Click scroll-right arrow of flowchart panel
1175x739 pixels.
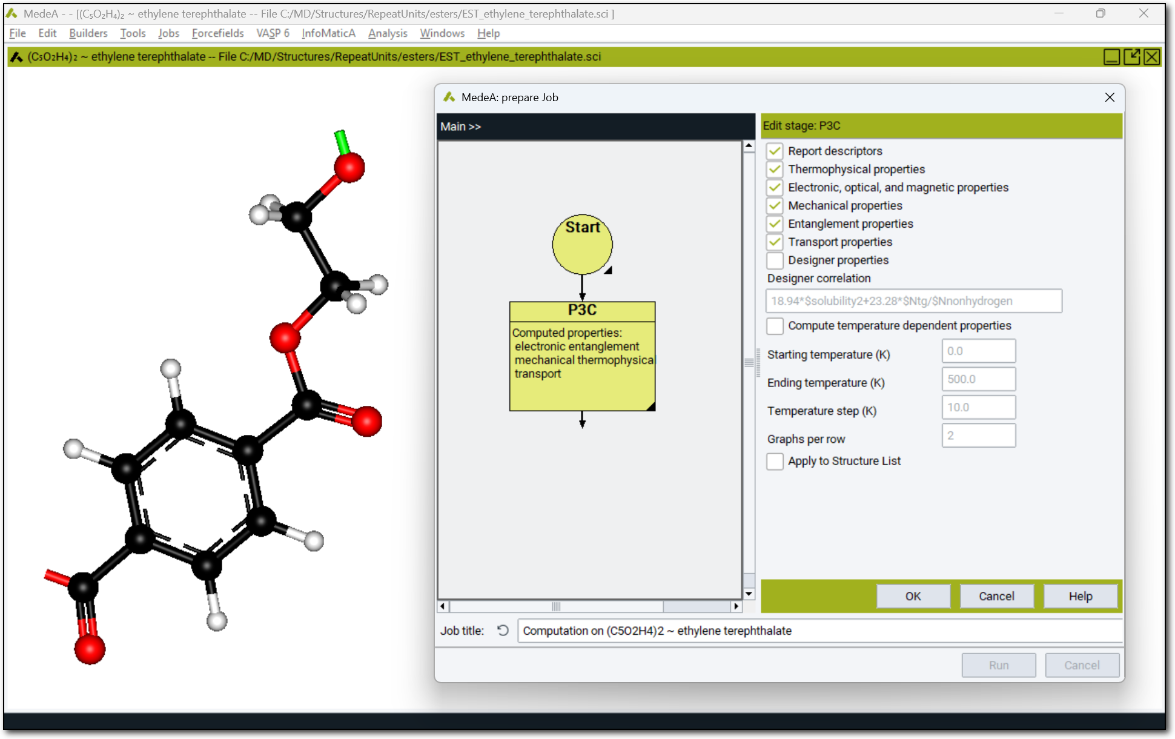coord(736,606)
